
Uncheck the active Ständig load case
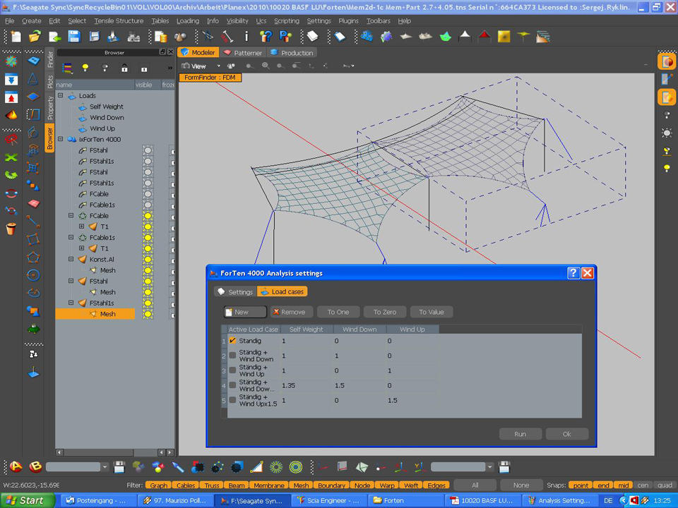click(232, 341)
